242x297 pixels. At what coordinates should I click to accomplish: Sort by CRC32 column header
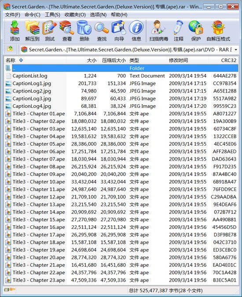pyautogui.click(x=223, y=60)
